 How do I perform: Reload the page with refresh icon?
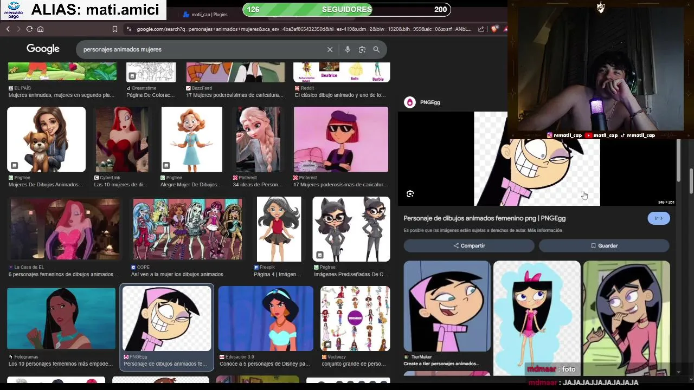[x=29, y=29]
